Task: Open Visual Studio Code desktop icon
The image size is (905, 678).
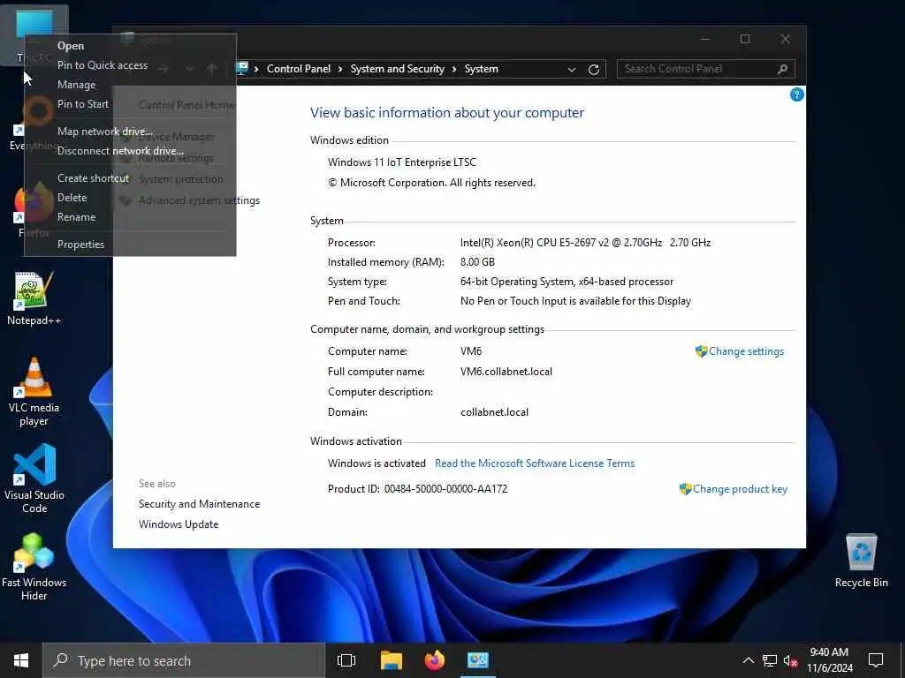Action: point(34,478)
